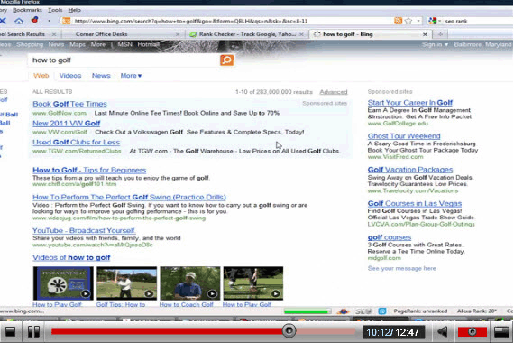
Task: Play the 'How to Coach Golf' video thumbnail
Action: [190, 283]
